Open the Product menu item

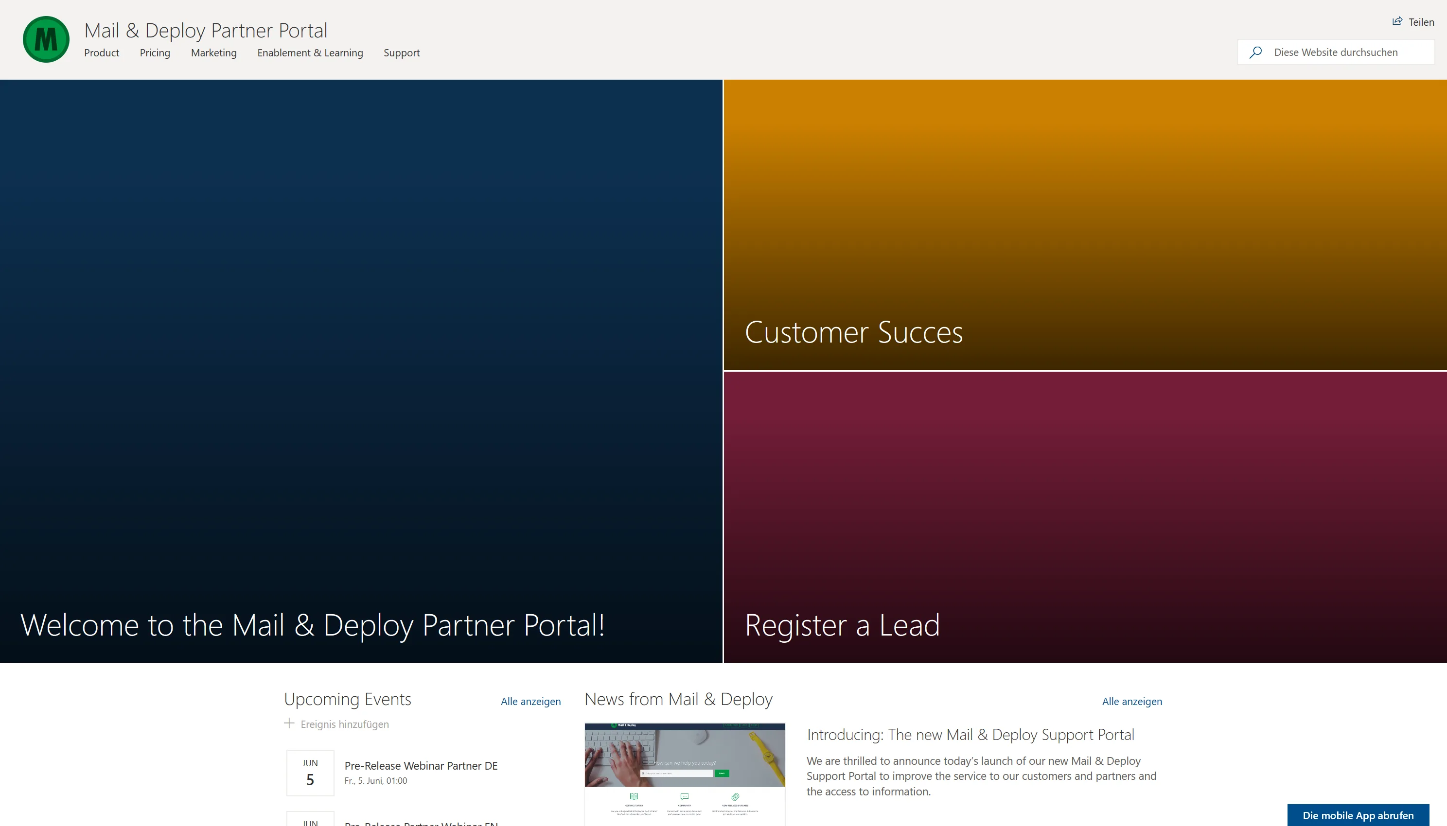click(x=102, y=53)
